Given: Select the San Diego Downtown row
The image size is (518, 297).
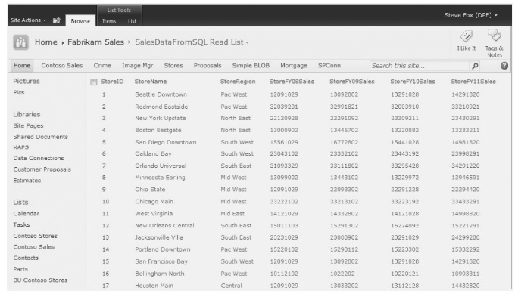Looking at the screenshot, I should coord(298,142).
